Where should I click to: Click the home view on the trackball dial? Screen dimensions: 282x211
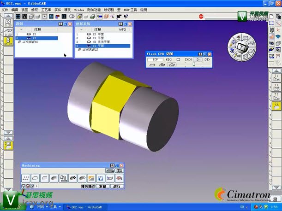coord(239,37)
